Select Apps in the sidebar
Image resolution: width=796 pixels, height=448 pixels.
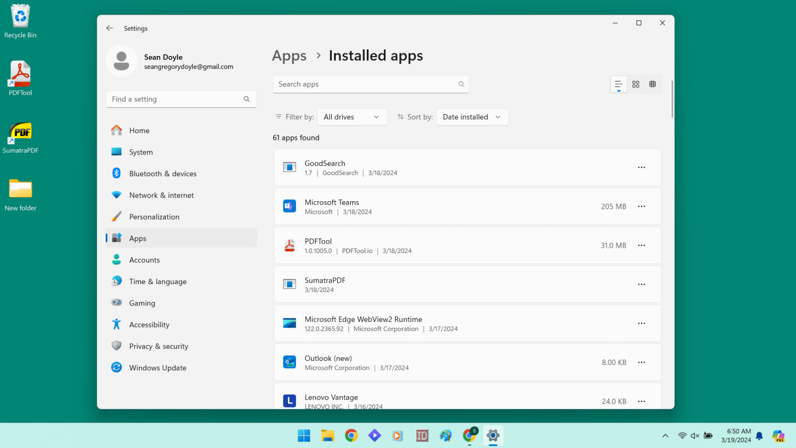click(x=181, y=239)
